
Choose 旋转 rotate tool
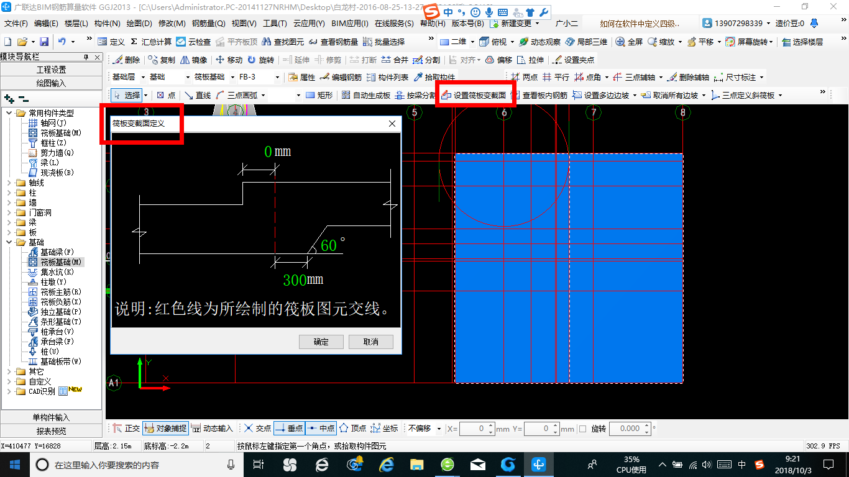tap(261, 60)
